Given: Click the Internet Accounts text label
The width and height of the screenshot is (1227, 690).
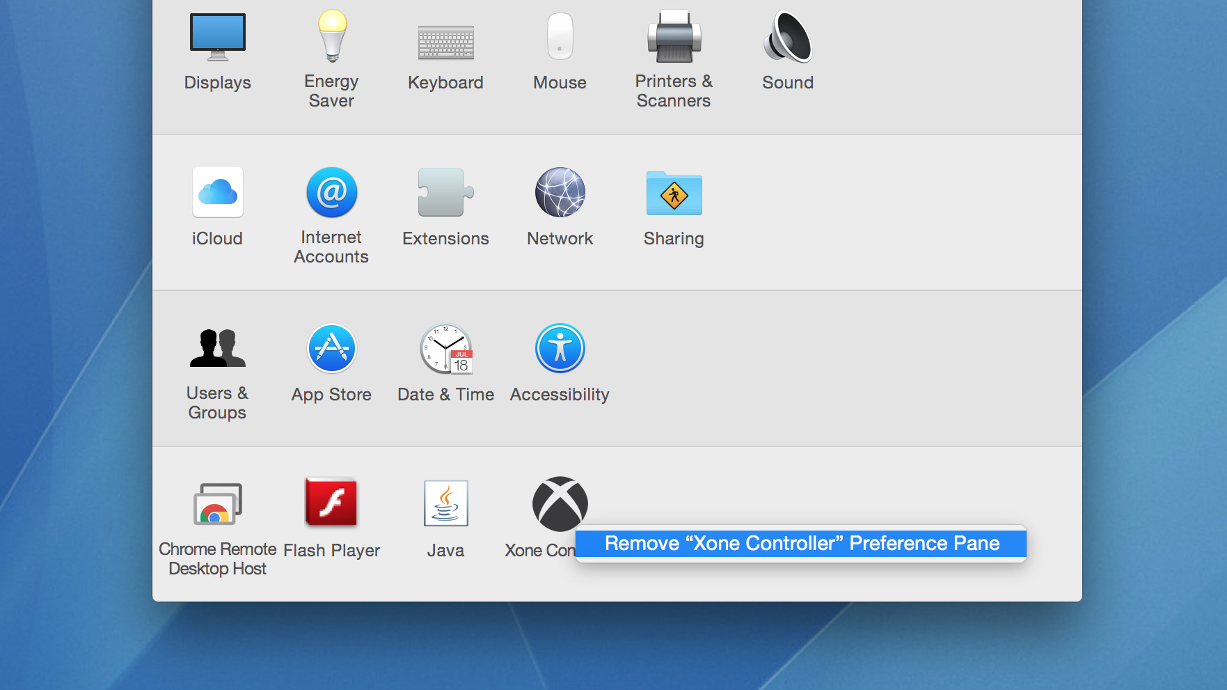Looking at the screenshot, I should 331,247.
